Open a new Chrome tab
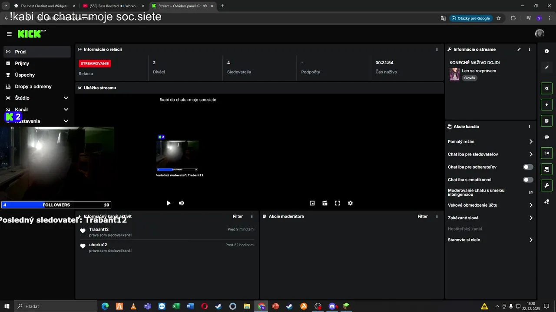 pyautogui.click(x=222, y=6)
